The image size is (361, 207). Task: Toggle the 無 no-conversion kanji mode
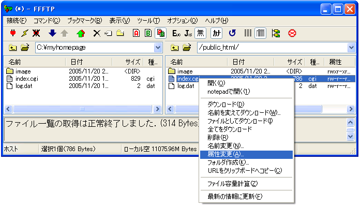coord(200,33)
